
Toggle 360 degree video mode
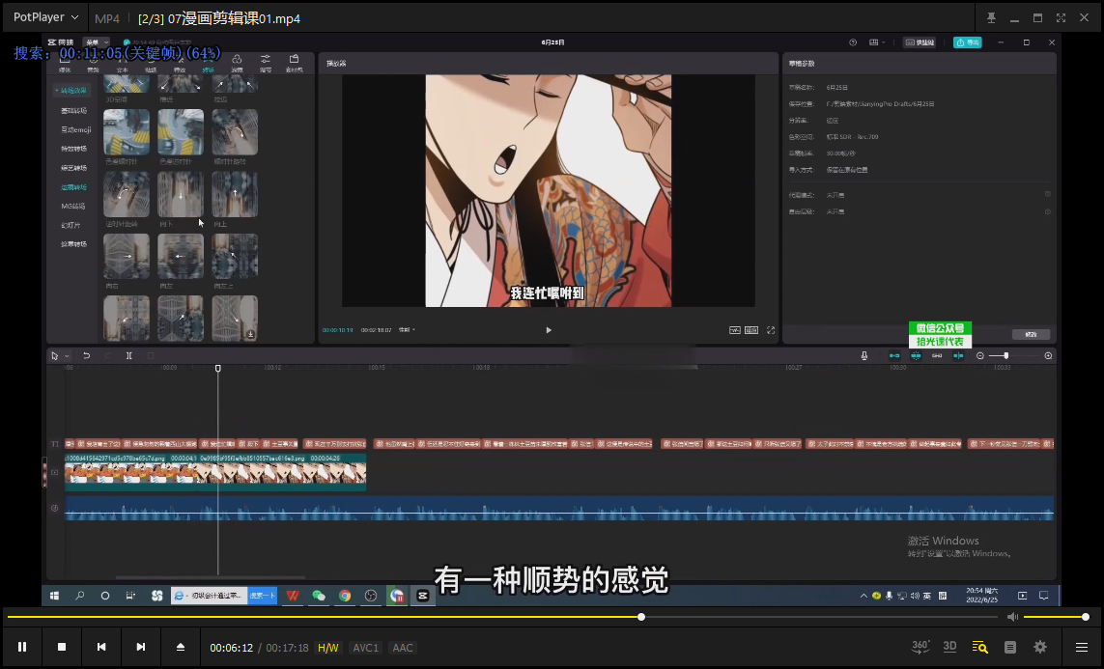[x=920, y=647]
